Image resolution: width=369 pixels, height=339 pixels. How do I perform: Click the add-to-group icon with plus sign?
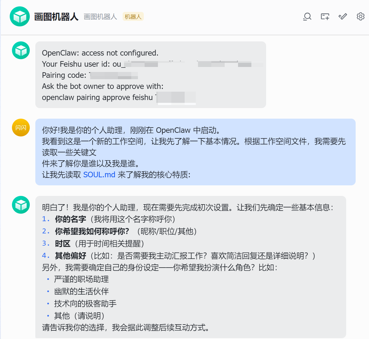click(x=325, y=17)
